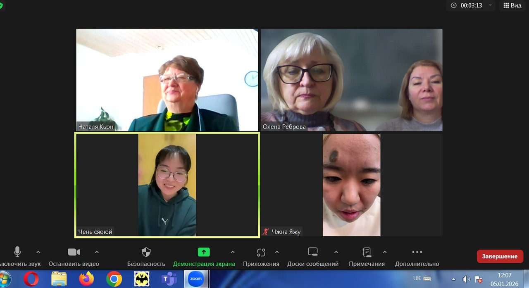The image size is (529, 288).
Task: Stop video using camera button
Action: tap(74, 252)
